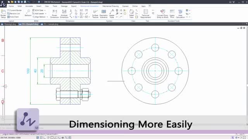Open the Technical Requirement tool
Image resolution: width=248 pixels, height=139 pixels.
point(146,14)
